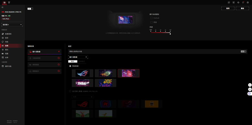Click disabled icon on battery level row
Screen dimensions: 252x125
(x=59, y=64)
